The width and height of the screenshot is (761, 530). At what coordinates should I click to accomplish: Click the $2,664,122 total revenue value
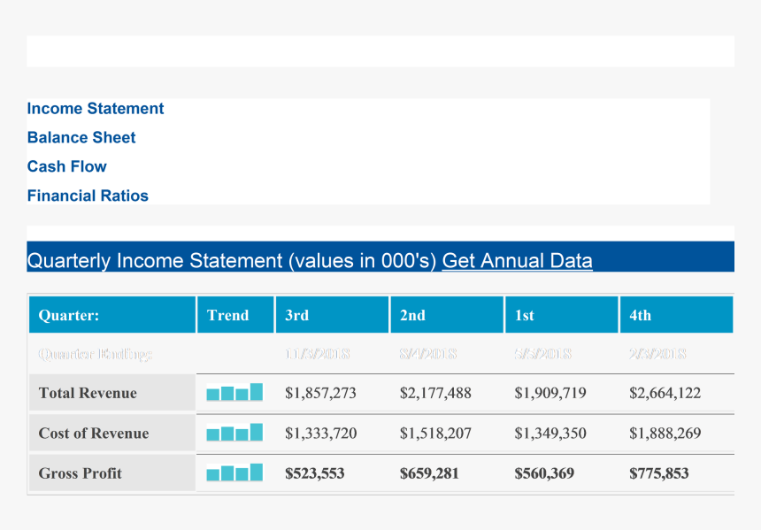point(665,393)
